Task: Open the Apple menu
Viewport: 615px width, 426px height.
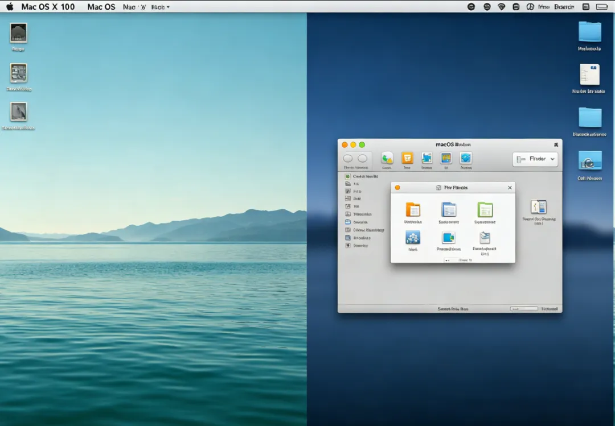Action: (10, 7)
